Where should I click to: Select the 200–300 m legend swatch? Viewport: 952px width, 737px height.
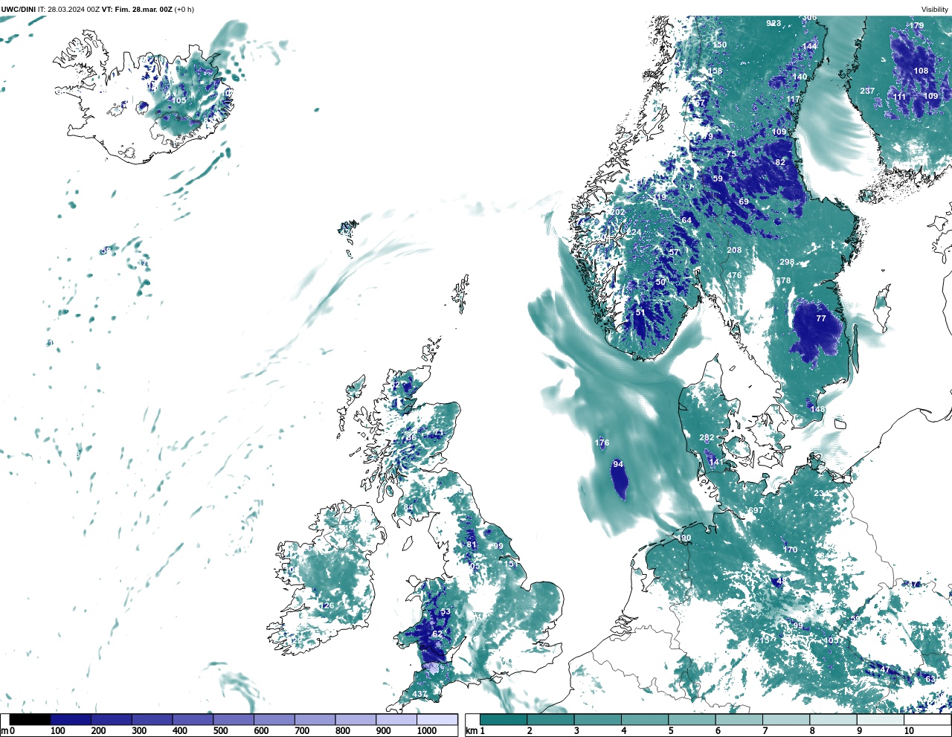(112, 720)
